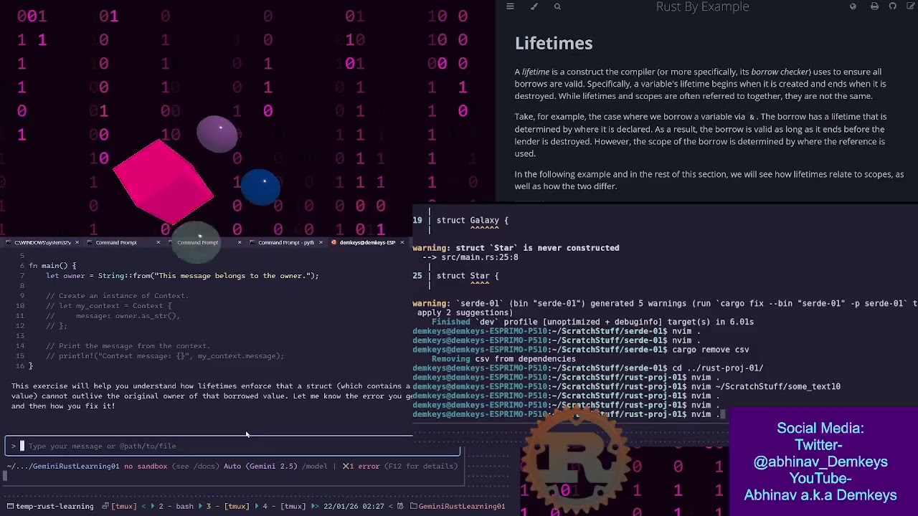
Task: Click 'nvim ~/ScratchStuff/some_text10' command line
Action: tap(627, 387)
